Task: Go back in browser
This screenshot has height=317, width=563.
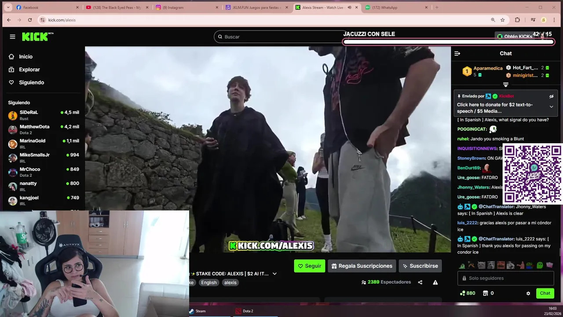Action: click(x=9, y=20)
